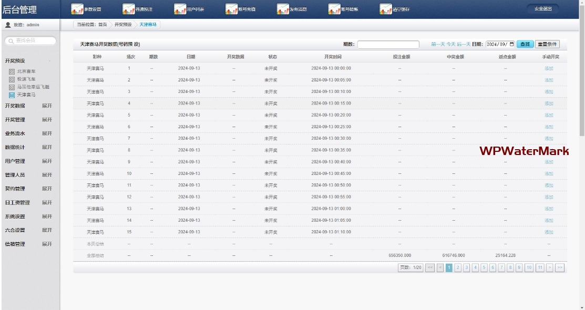Select 北京赛车 in the sidebar

26,71
